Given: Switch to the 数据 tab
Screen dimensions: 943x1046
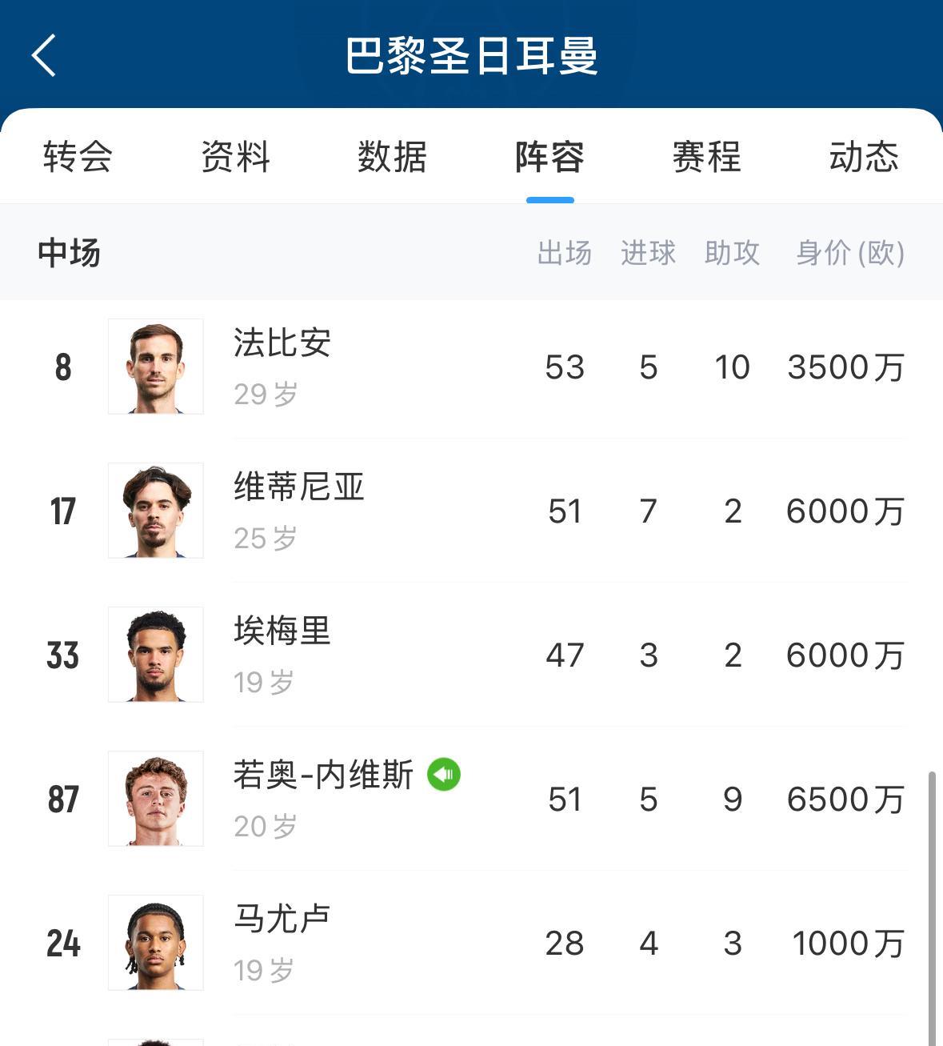Looking at the screenshot, I should tap(392, 156).
